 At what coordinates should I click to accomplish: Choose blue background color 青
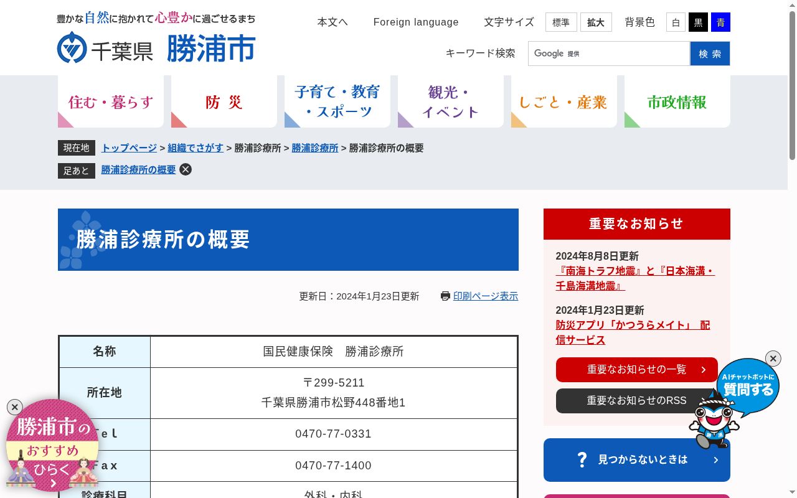[x=720, y=22]
